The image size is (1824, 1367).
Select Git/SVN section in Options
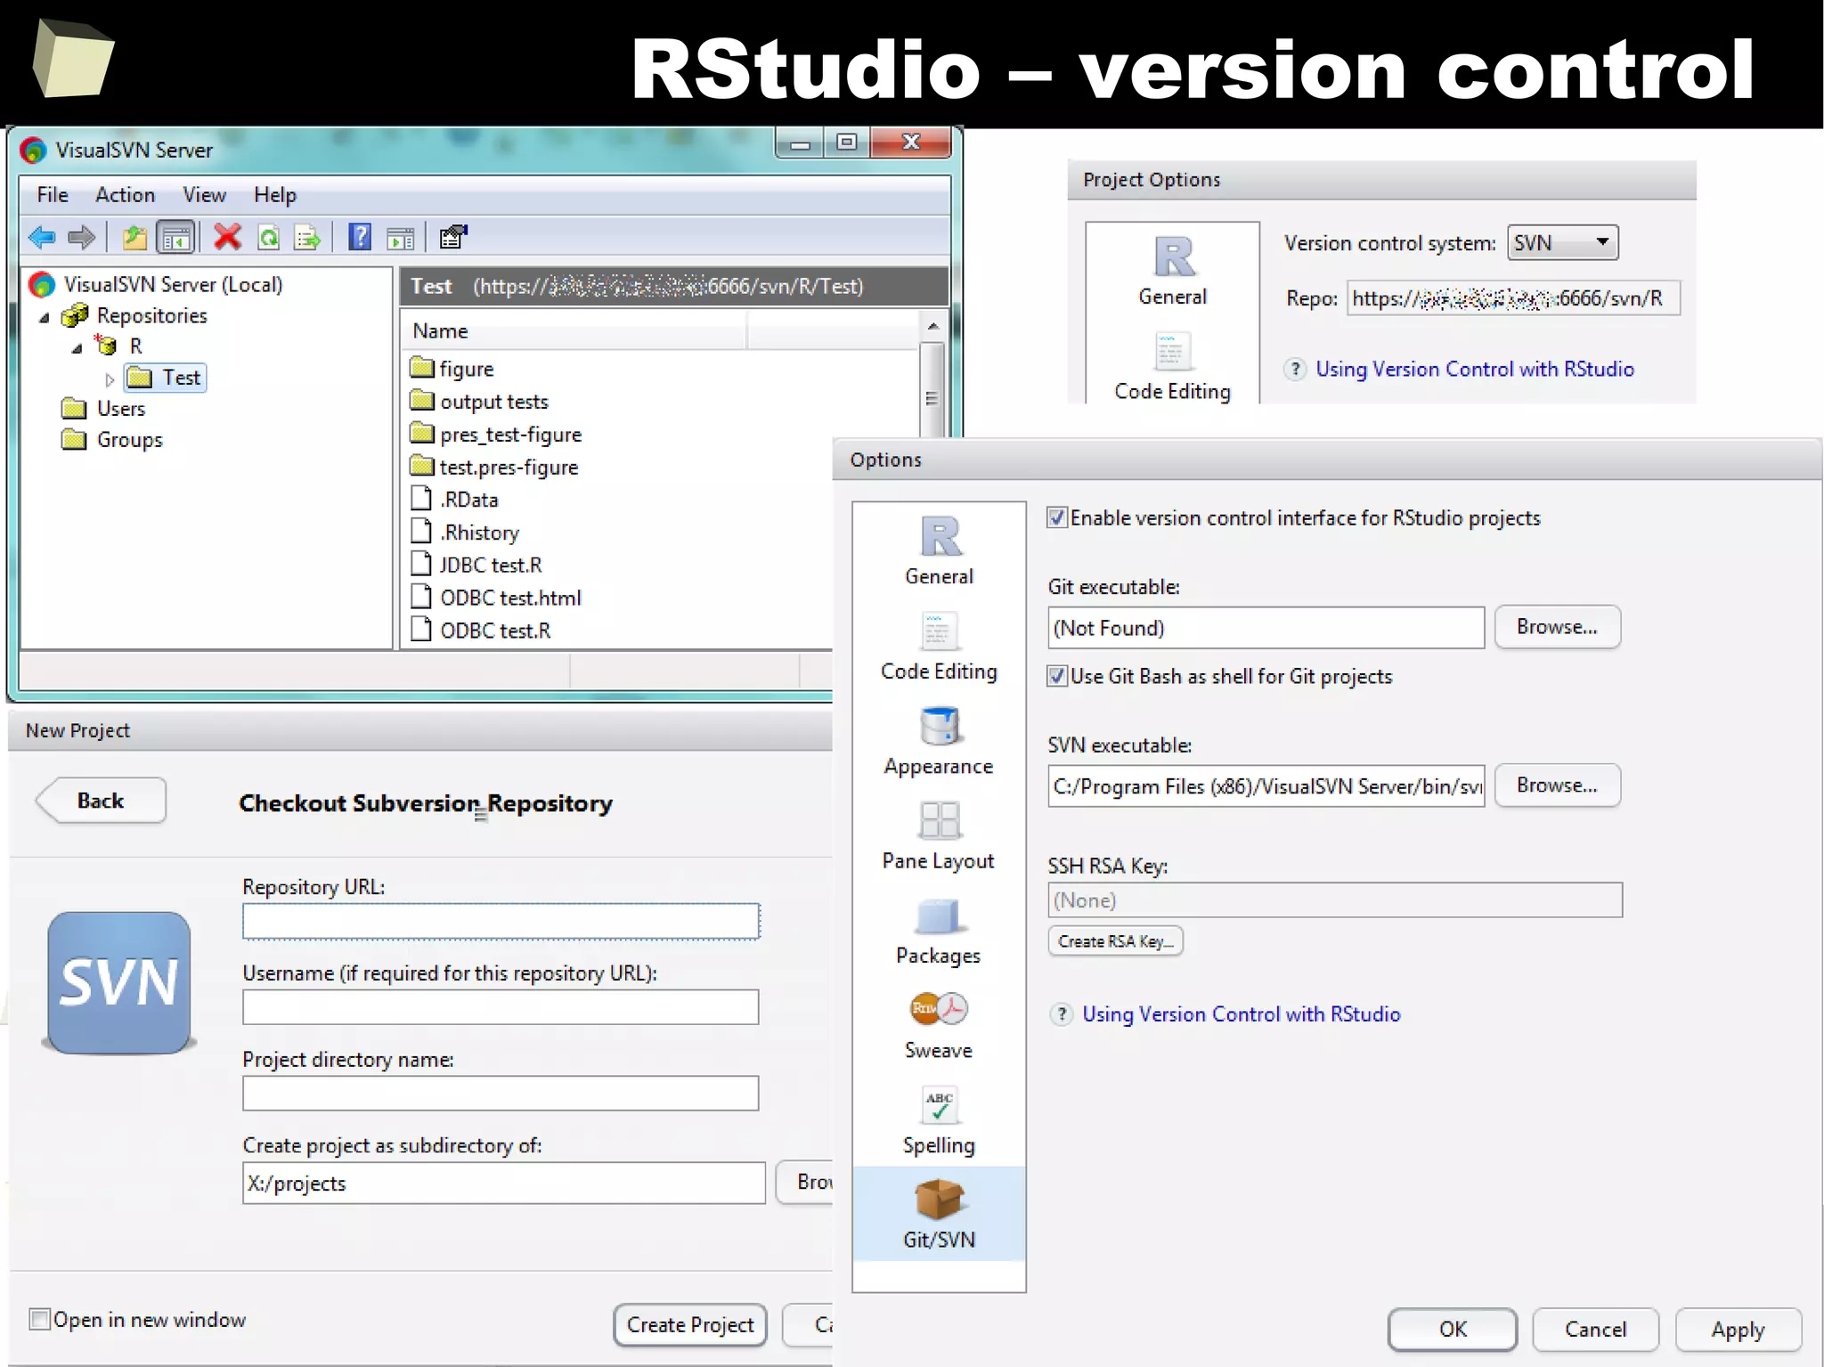939,1213
